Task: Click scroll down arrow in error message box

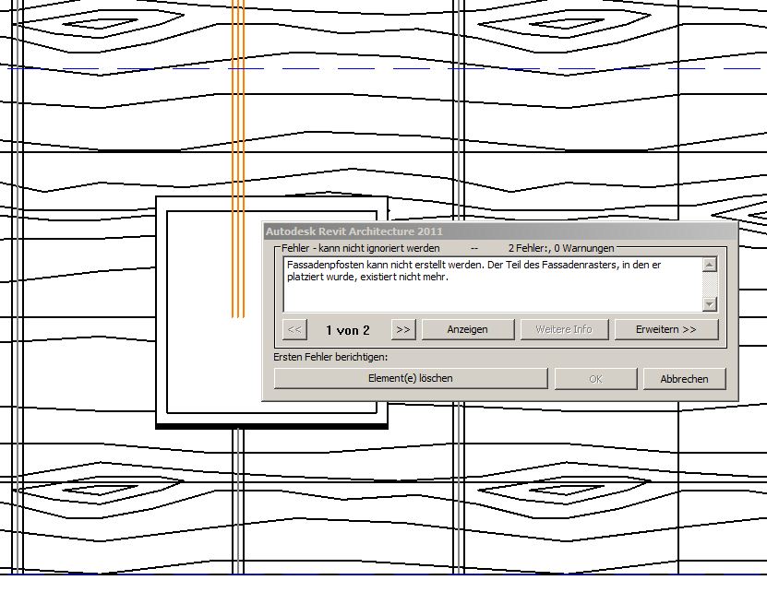Action: 710,304
